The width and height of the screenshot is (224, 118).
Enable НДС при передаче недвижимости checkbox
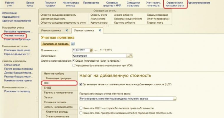click(x=81, y=113)
